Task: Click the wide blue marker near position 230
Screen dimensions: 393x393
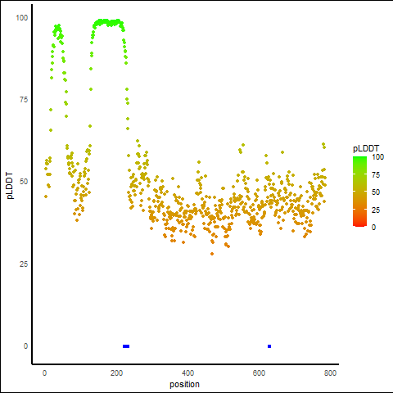Action: [126, 346]
